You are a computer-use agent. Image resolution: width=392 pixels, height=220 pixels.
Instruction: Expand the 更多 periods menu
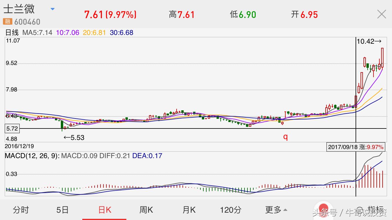pos(276,210)
